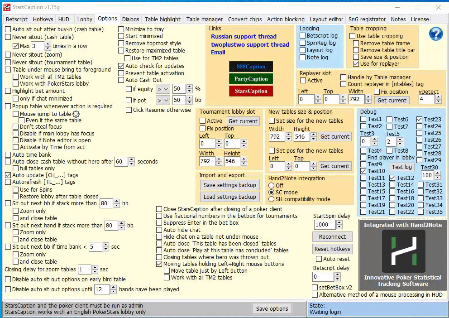Check Use table cropping
The height and width of the screenshot is (318, 449).
(353, 36)
